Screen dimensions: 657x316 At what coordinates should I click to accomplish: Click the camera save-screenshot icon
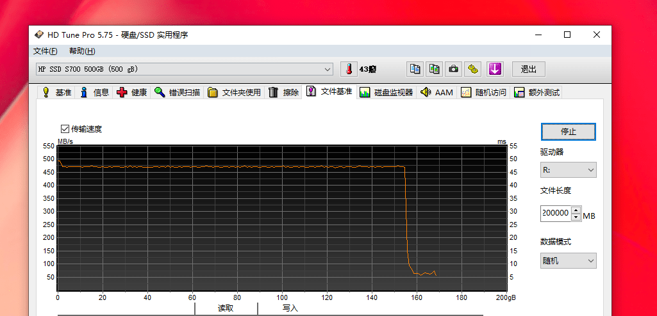pos(453,69)
